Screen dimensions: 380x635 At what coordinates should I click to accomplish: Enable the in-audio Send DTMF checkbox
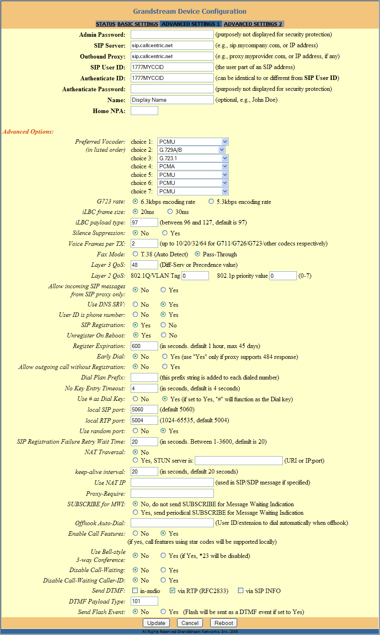tap(135, 591)
